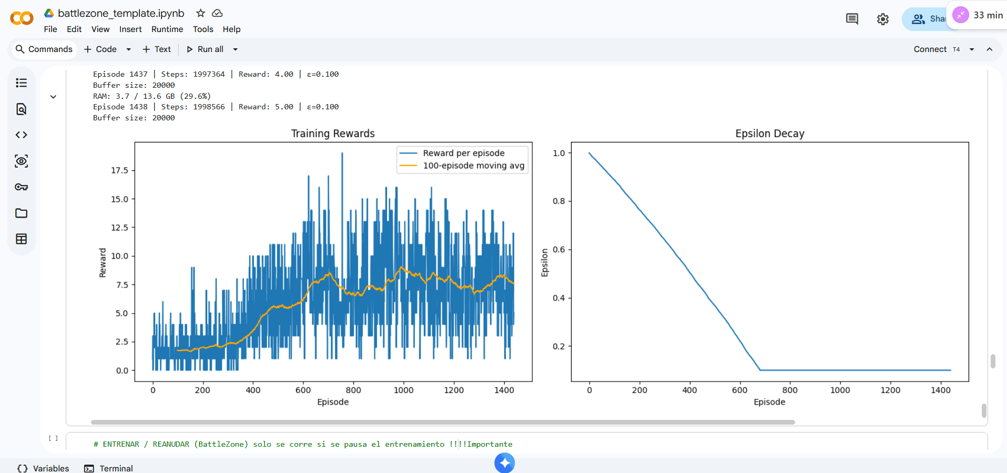Open the Code snippets sidebar icon
1007x473 pixels.
(x=22, y=135)
